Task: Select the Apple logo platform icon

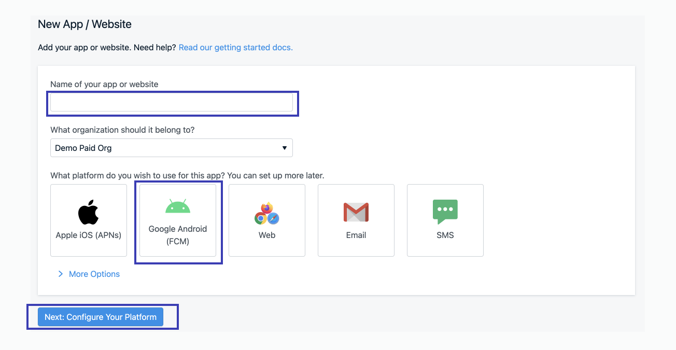Action: 88,212
